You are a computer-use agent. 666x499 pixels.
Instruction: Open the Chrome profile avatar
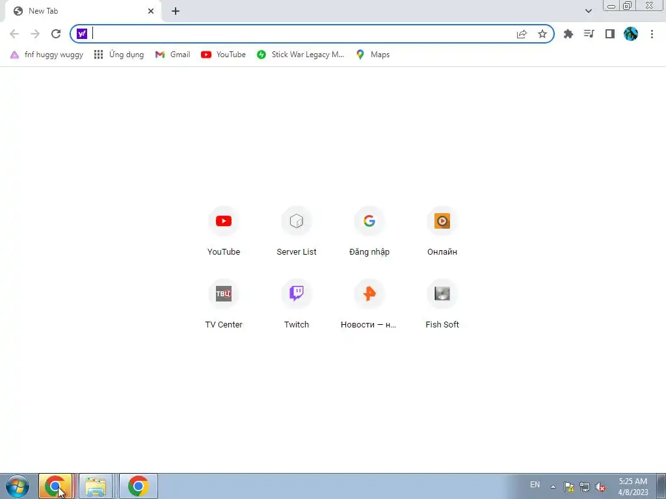click(x=631, y=34)
